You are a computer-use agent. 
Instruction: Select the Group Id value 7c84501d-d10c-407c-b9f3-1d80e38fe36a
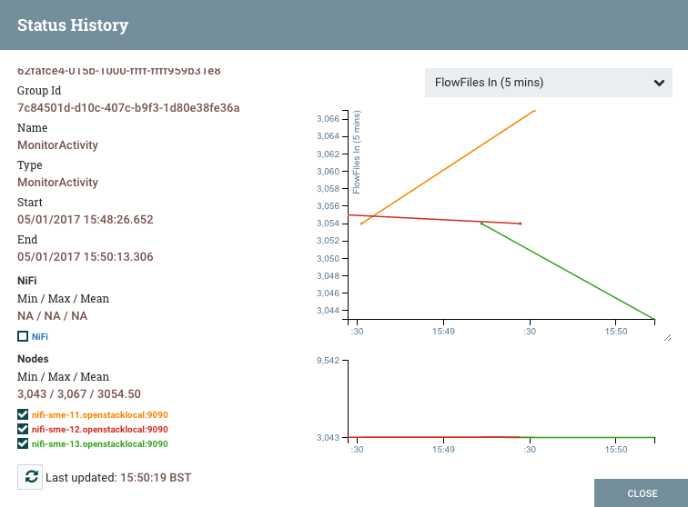pyautogui.click(x=128, y=108)
